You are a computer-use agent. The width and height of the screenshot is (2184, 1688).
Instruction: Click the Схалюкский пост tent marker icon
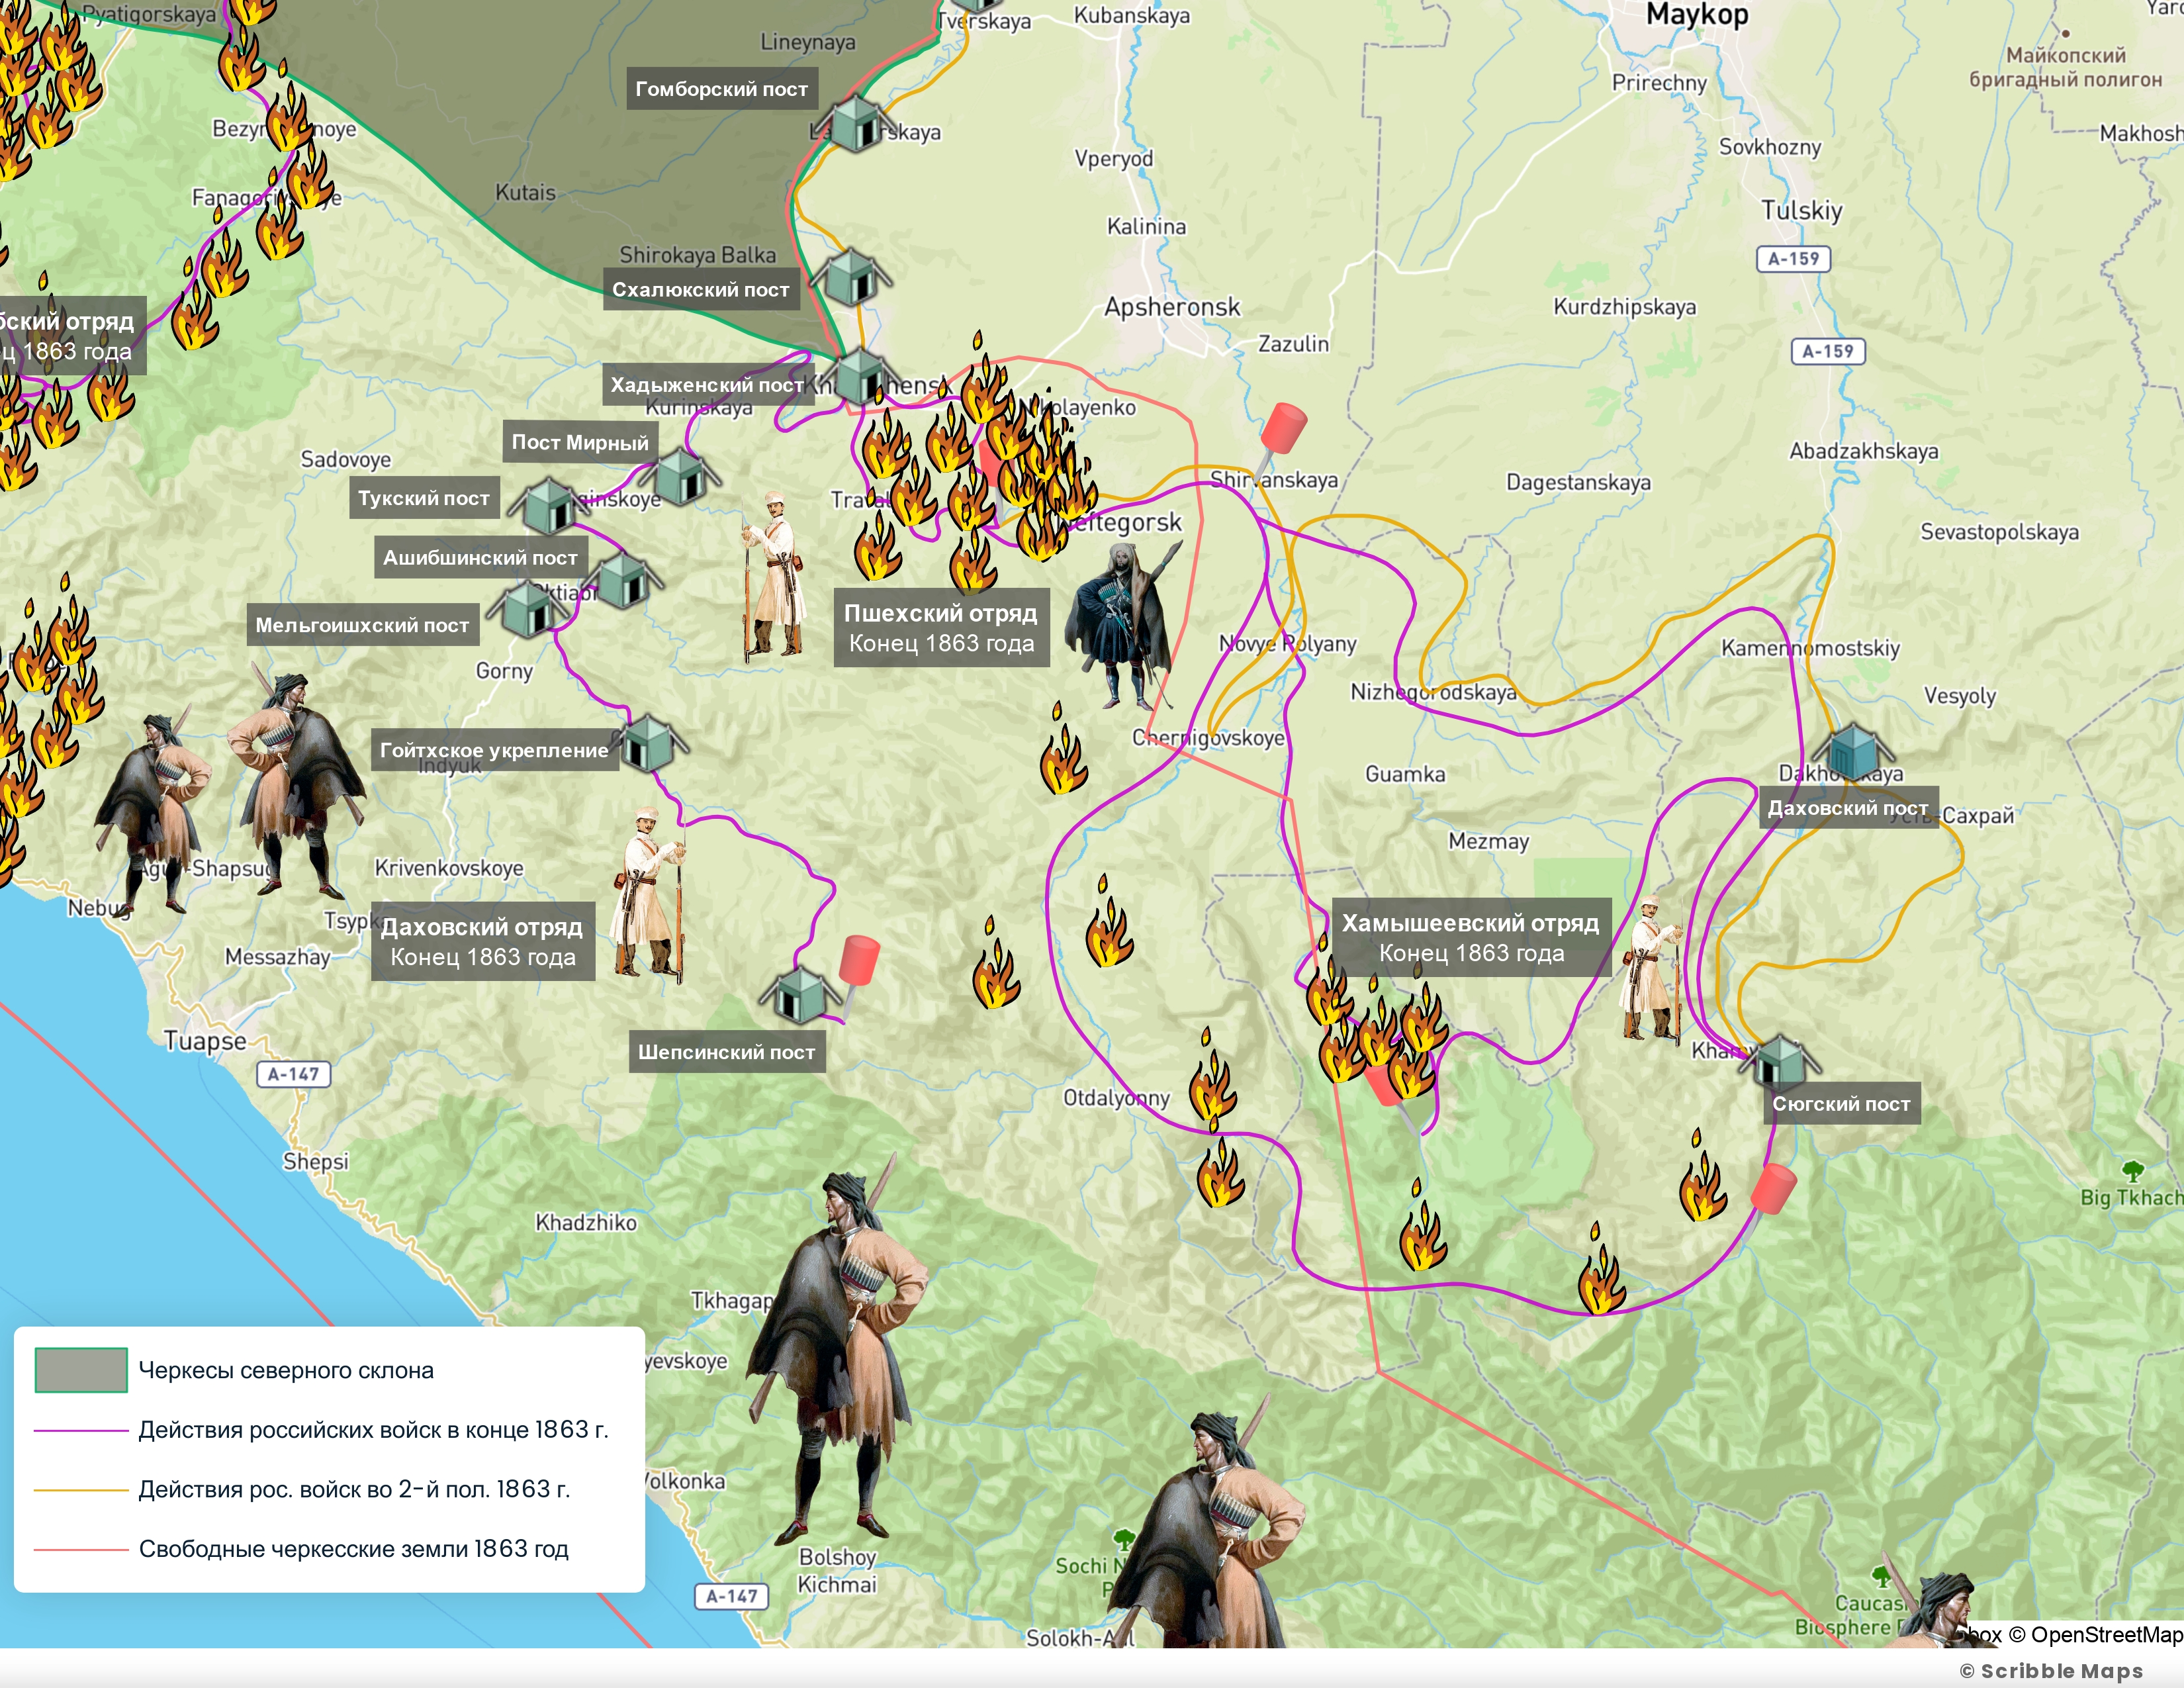(851, 277)
